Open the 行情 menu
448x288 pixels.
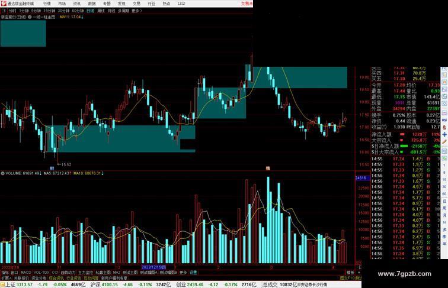(x=47, y=4)
